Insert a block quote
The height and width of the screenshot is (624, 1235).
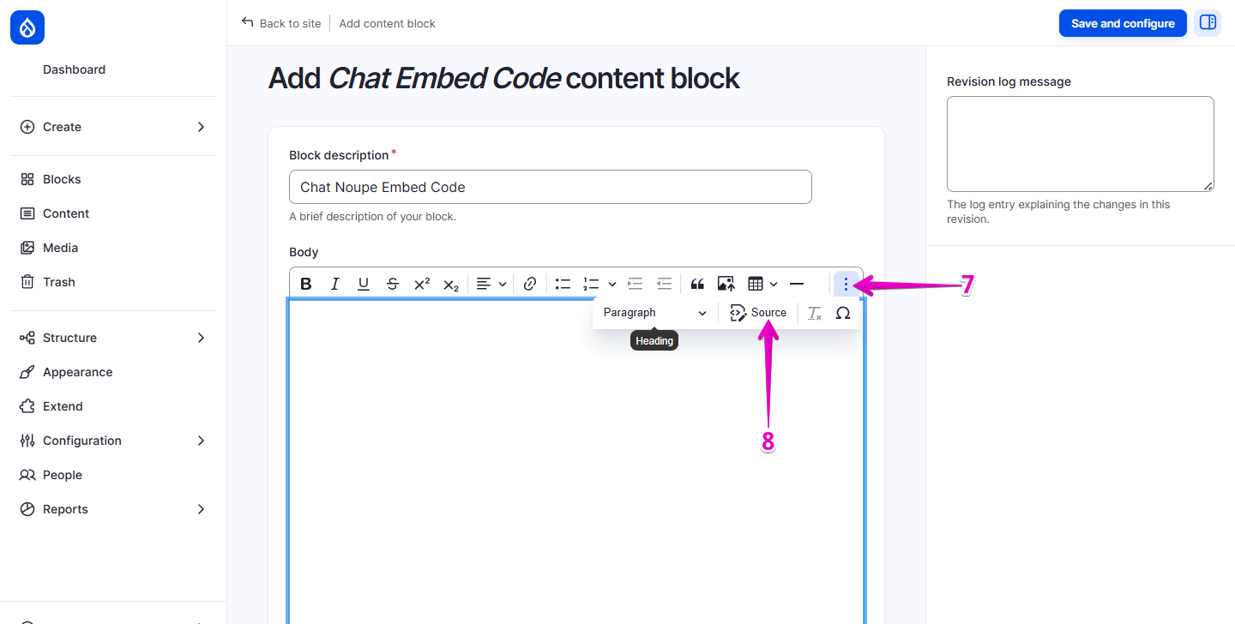[x=696, y=283]
